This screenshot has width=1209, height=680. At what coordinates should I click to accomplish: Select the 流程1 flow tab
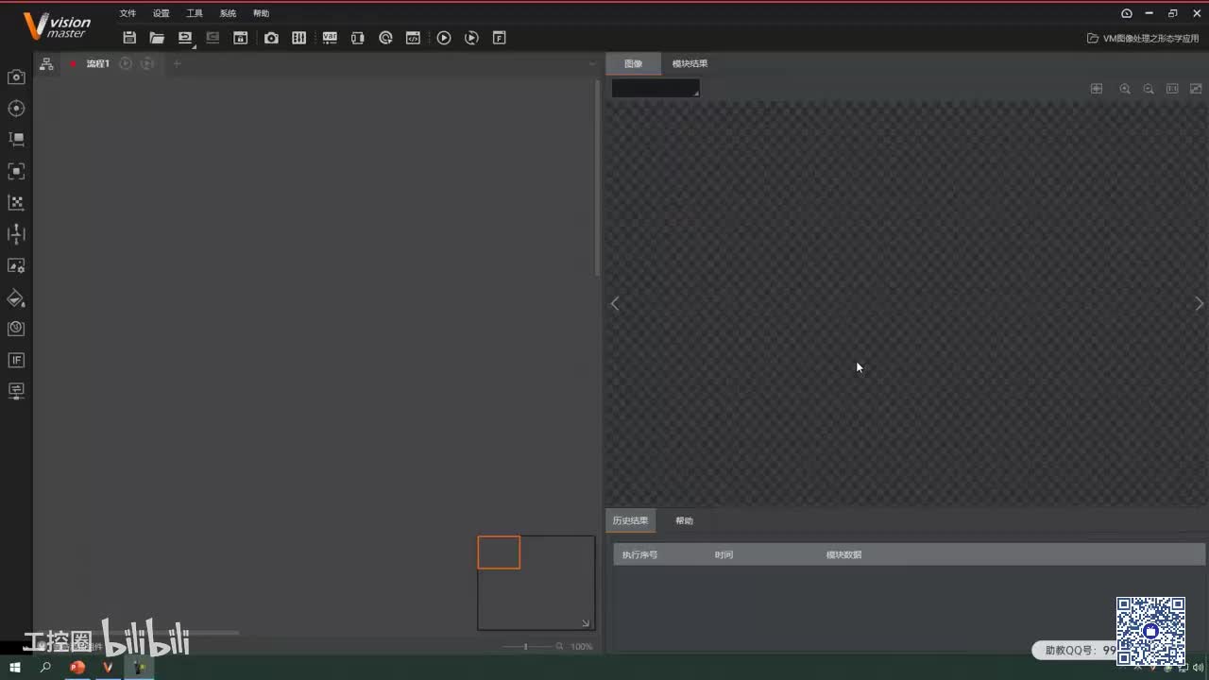coord(98,63)
